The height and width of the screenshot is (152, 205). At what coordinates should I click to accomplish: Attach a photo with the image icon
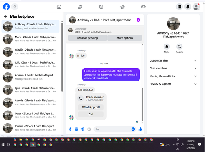tap(76, 129)
